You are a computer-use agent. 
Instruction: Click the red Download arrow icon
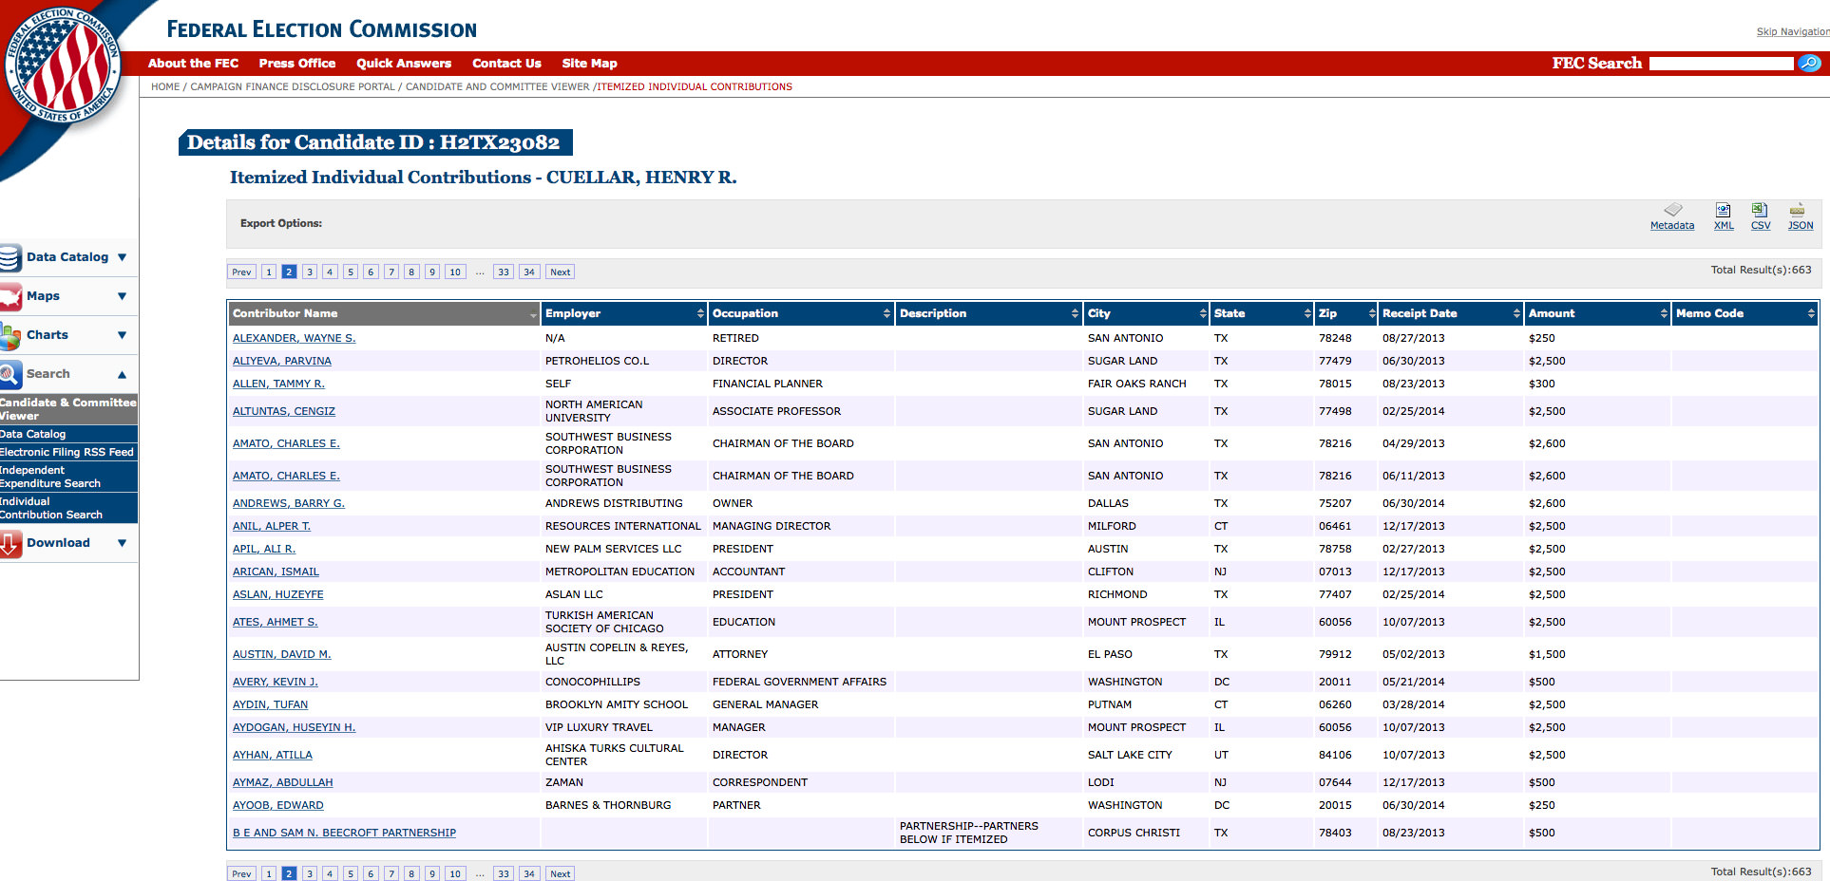coord(10,543)
